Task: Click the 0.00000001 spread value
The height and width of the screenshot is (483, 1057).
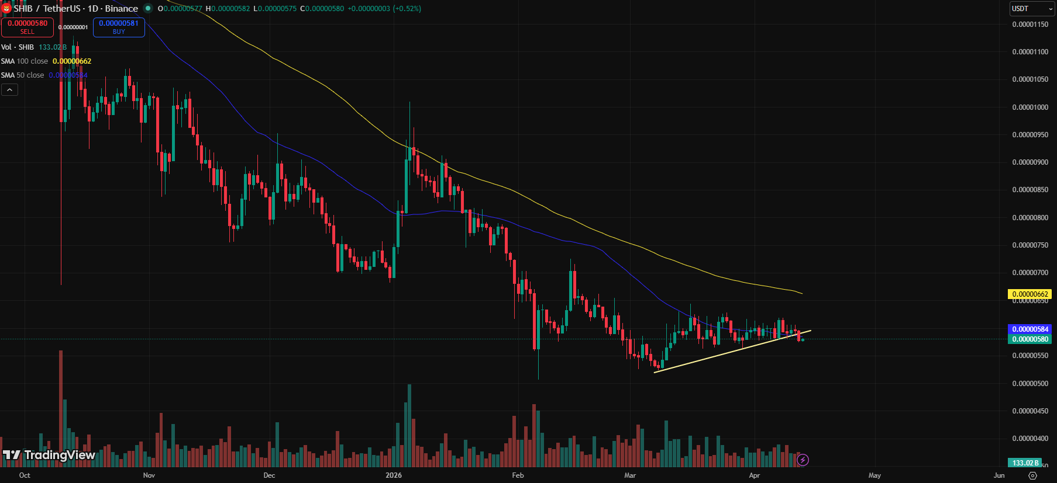Action: coord(73,27)
